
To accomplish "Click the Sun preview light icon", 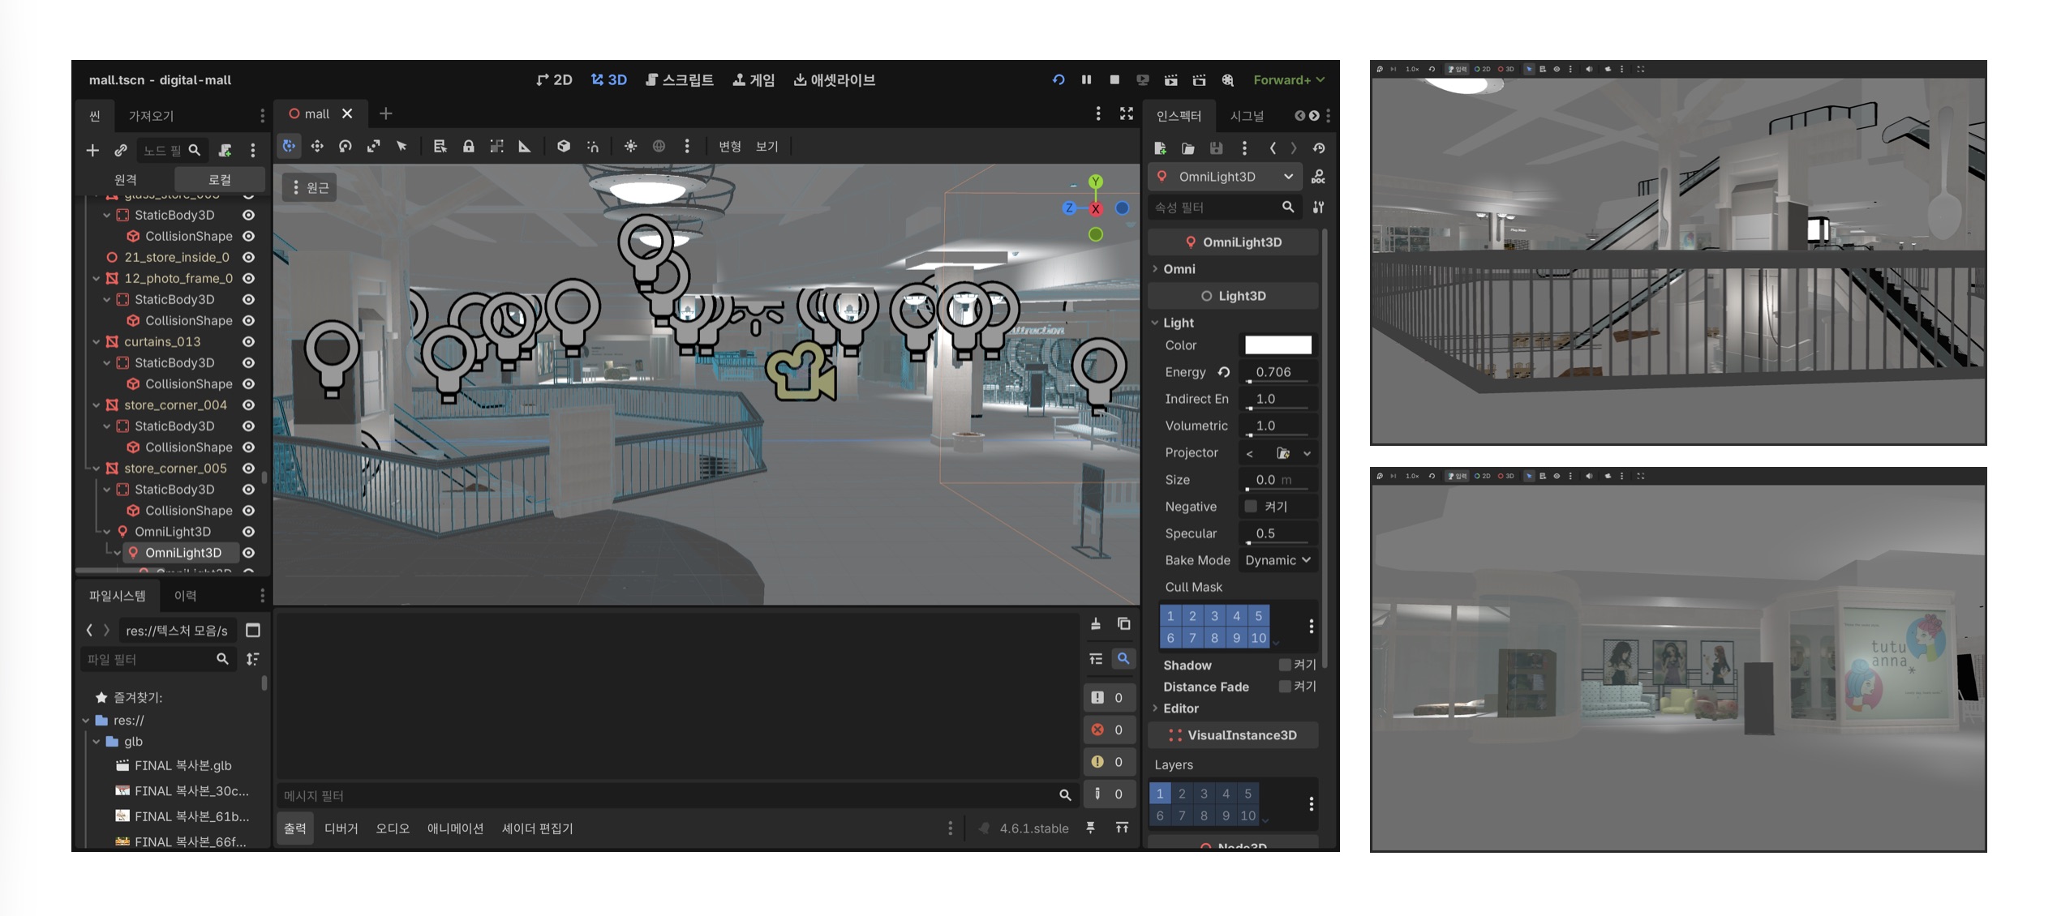I will (x=630, y=146).
